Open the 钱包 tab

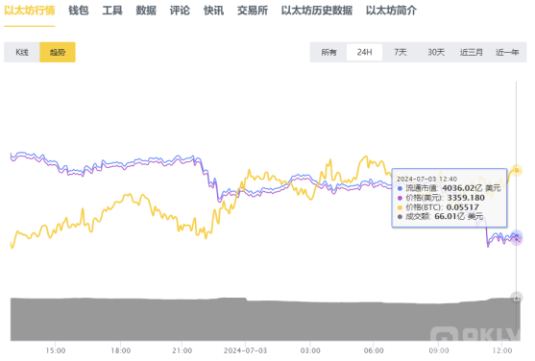pyautogui.click(x=79, y=11)
